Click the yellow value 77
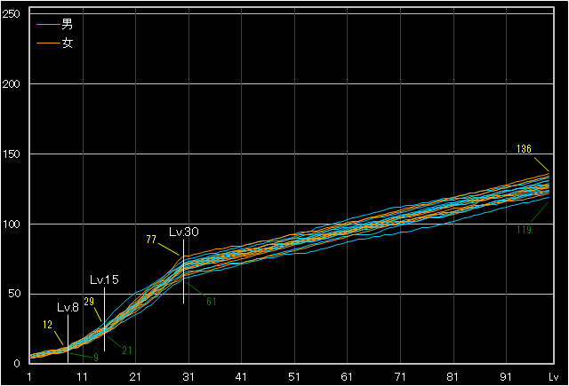 tap(151, 240)
